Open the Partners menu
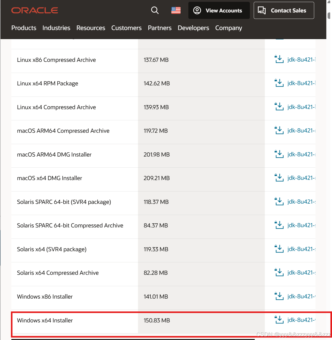The image size is (332, 340). tap(160, 28)
